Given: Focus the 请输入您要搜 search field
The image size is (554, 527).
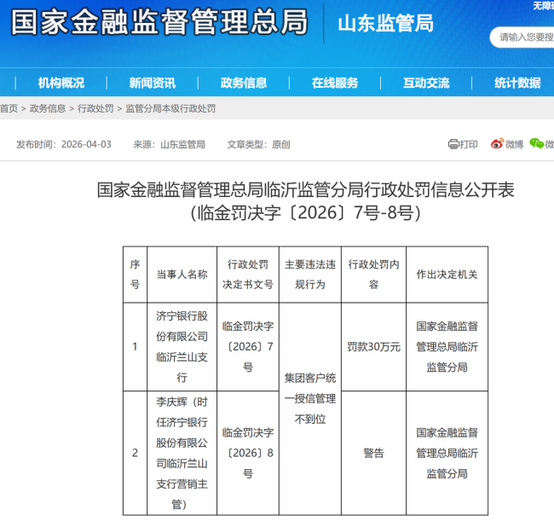Looking at the screenshot, I should pos(522,38).
